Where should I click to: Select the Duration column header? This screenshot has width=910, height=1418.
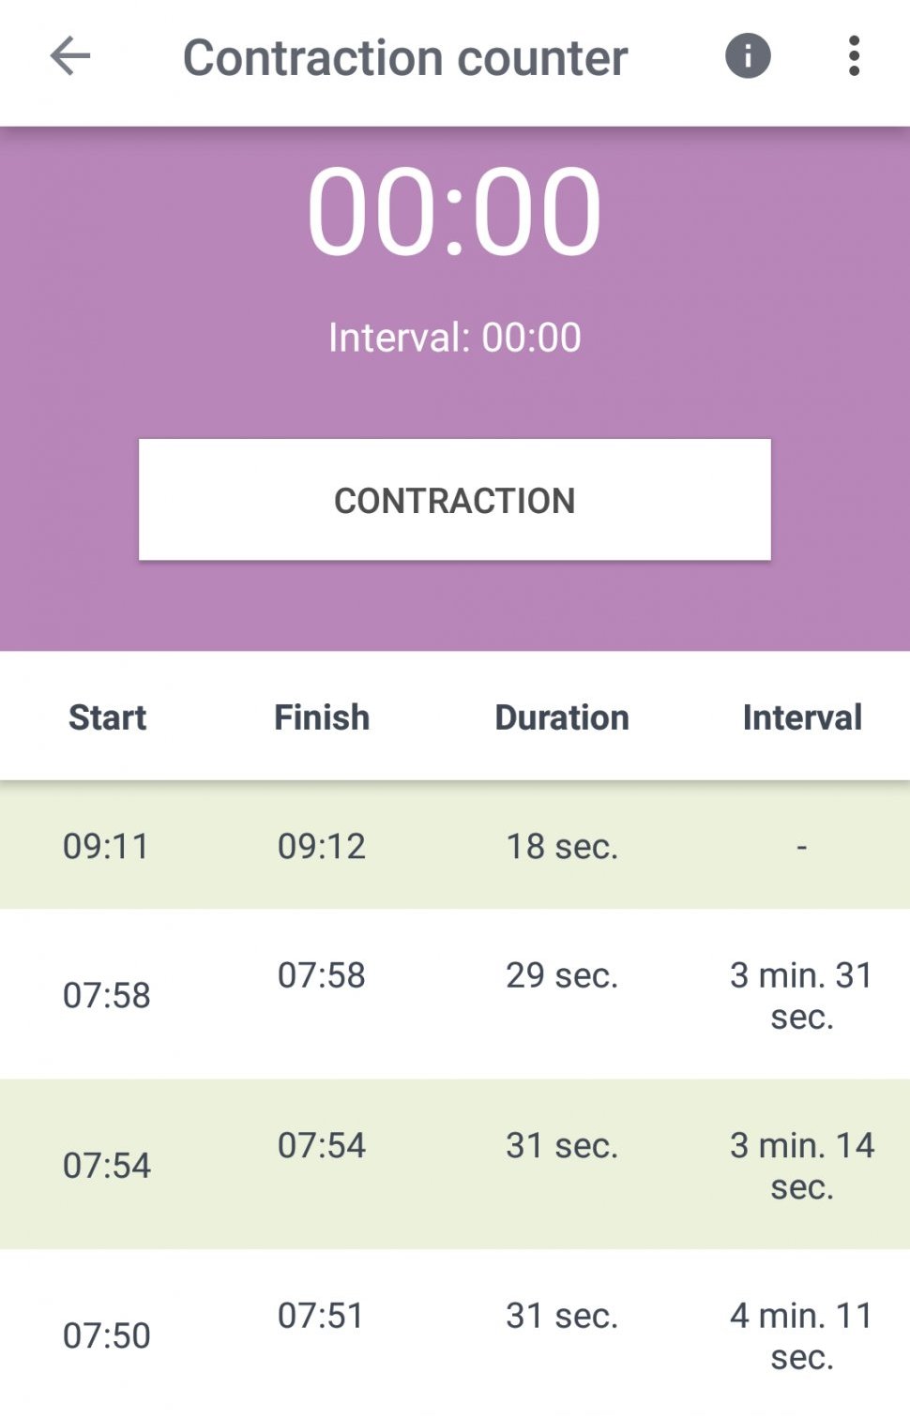pyautogui.click(x=562, y=717)
